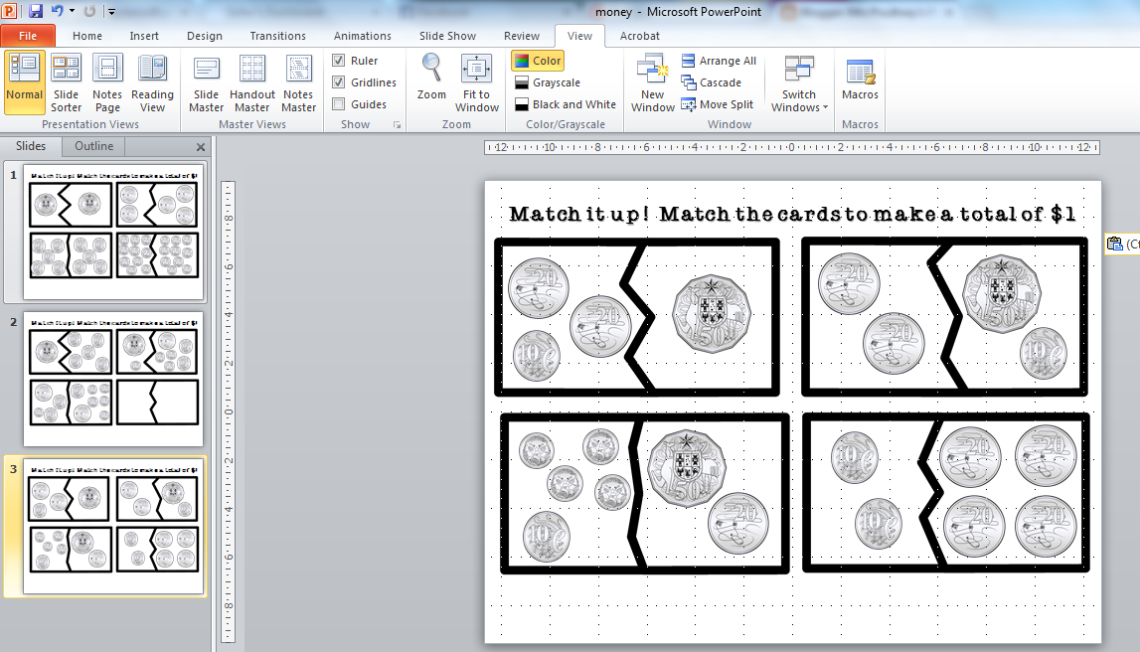Uncheck the Gridlines checkbox
This screenshot has height=652, width=1140.
[338, 82]
